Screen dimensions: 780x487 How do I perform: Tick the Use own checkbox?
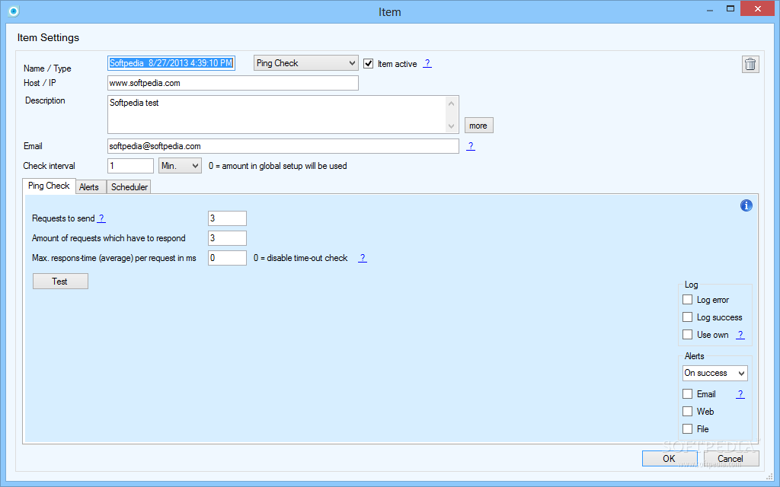688,335
